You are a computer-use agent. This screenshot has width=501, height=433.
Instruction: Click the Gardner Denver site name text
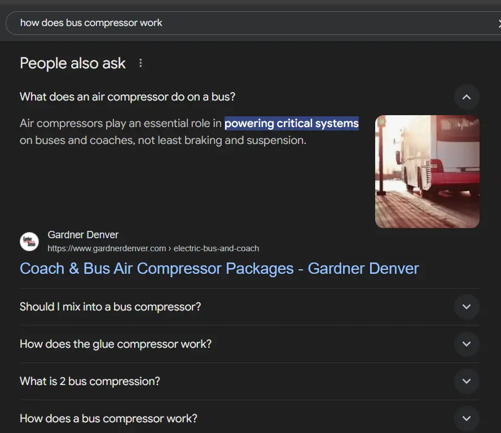[x=83, y=234]
